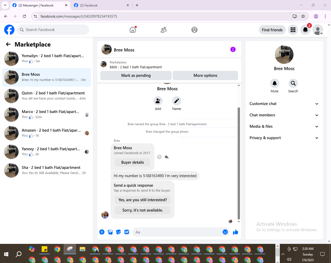Expand Privacy & support section
The image size is (331, 263).
pos(284,138)
